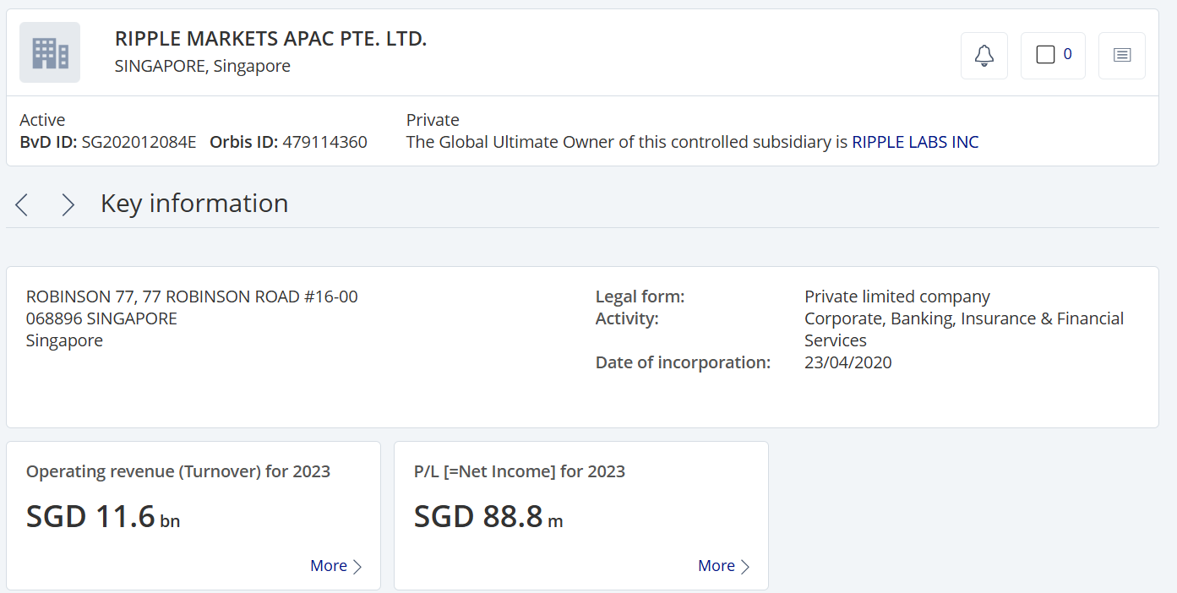Click the SGD 11.6 bn value
Screen dimensions: 1177x593
[x=103, y=516]
